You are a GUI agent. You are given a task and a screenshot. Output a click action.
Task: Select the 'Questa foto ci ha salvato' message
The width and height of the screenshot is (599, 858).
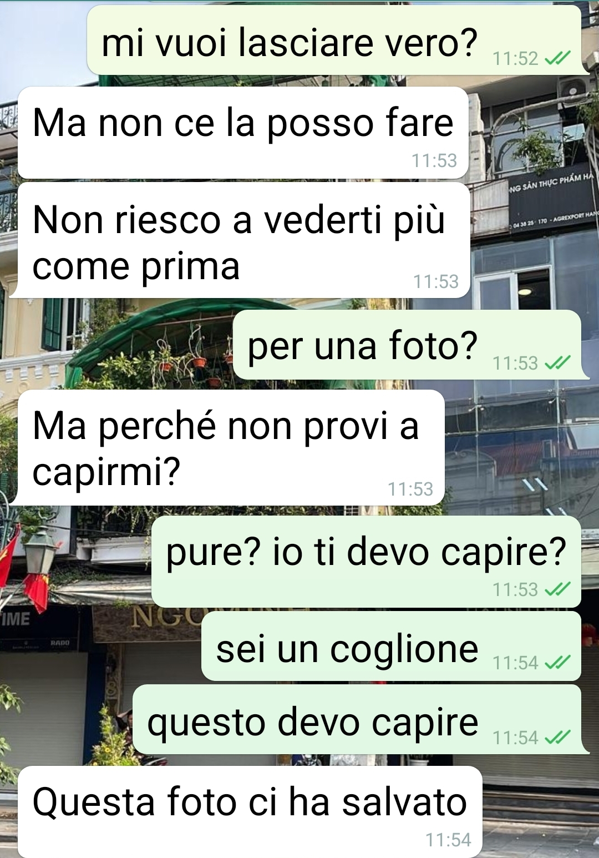[250, 812]
